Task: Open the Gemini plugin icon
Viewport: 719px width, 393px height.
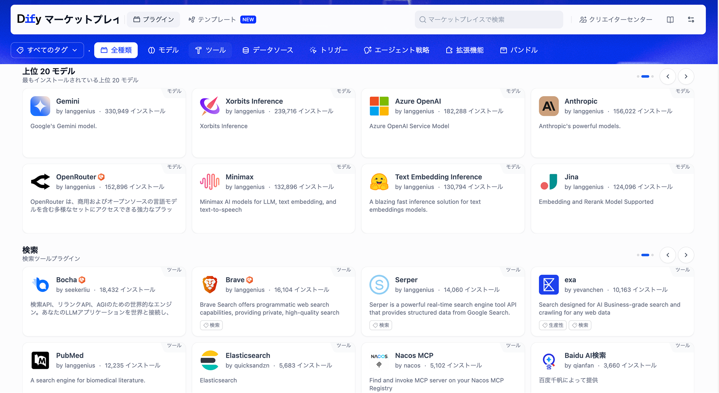Action: (40, 106)
